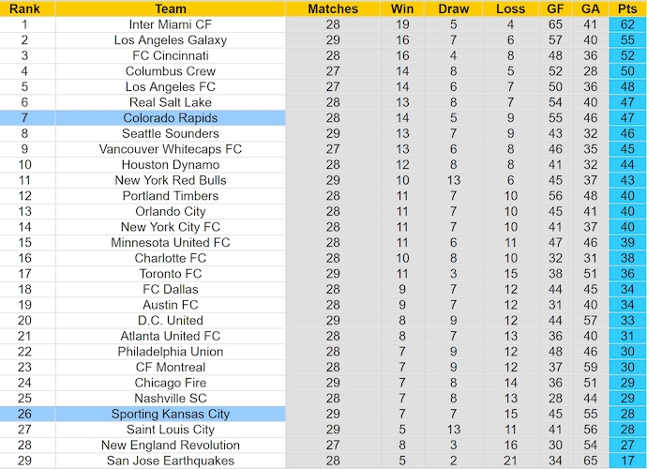Click the San Jose Earthquakes team name
Image resolution: width=647 pixels, height=469 pixels.
click(x=170, y=461)
